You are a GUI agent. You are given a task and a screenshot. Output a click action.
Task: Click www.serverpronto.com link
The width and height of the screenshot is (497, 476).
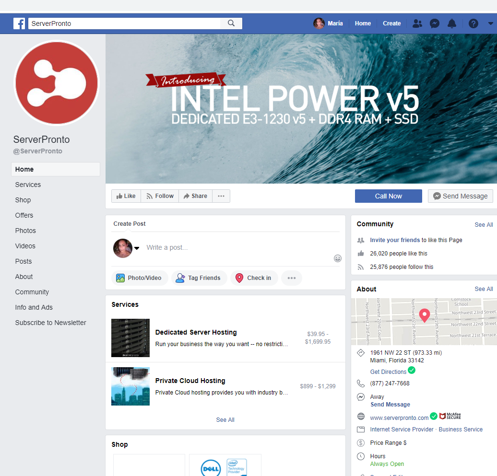[x=399, y=418]
